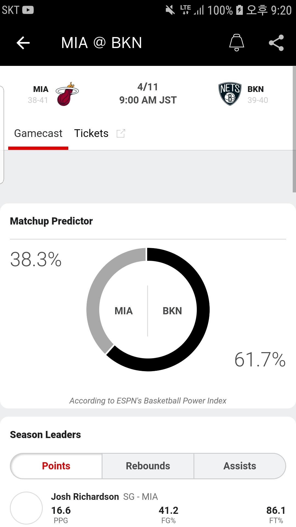Tap the Brooklyn Nets logo

(230, 94)
